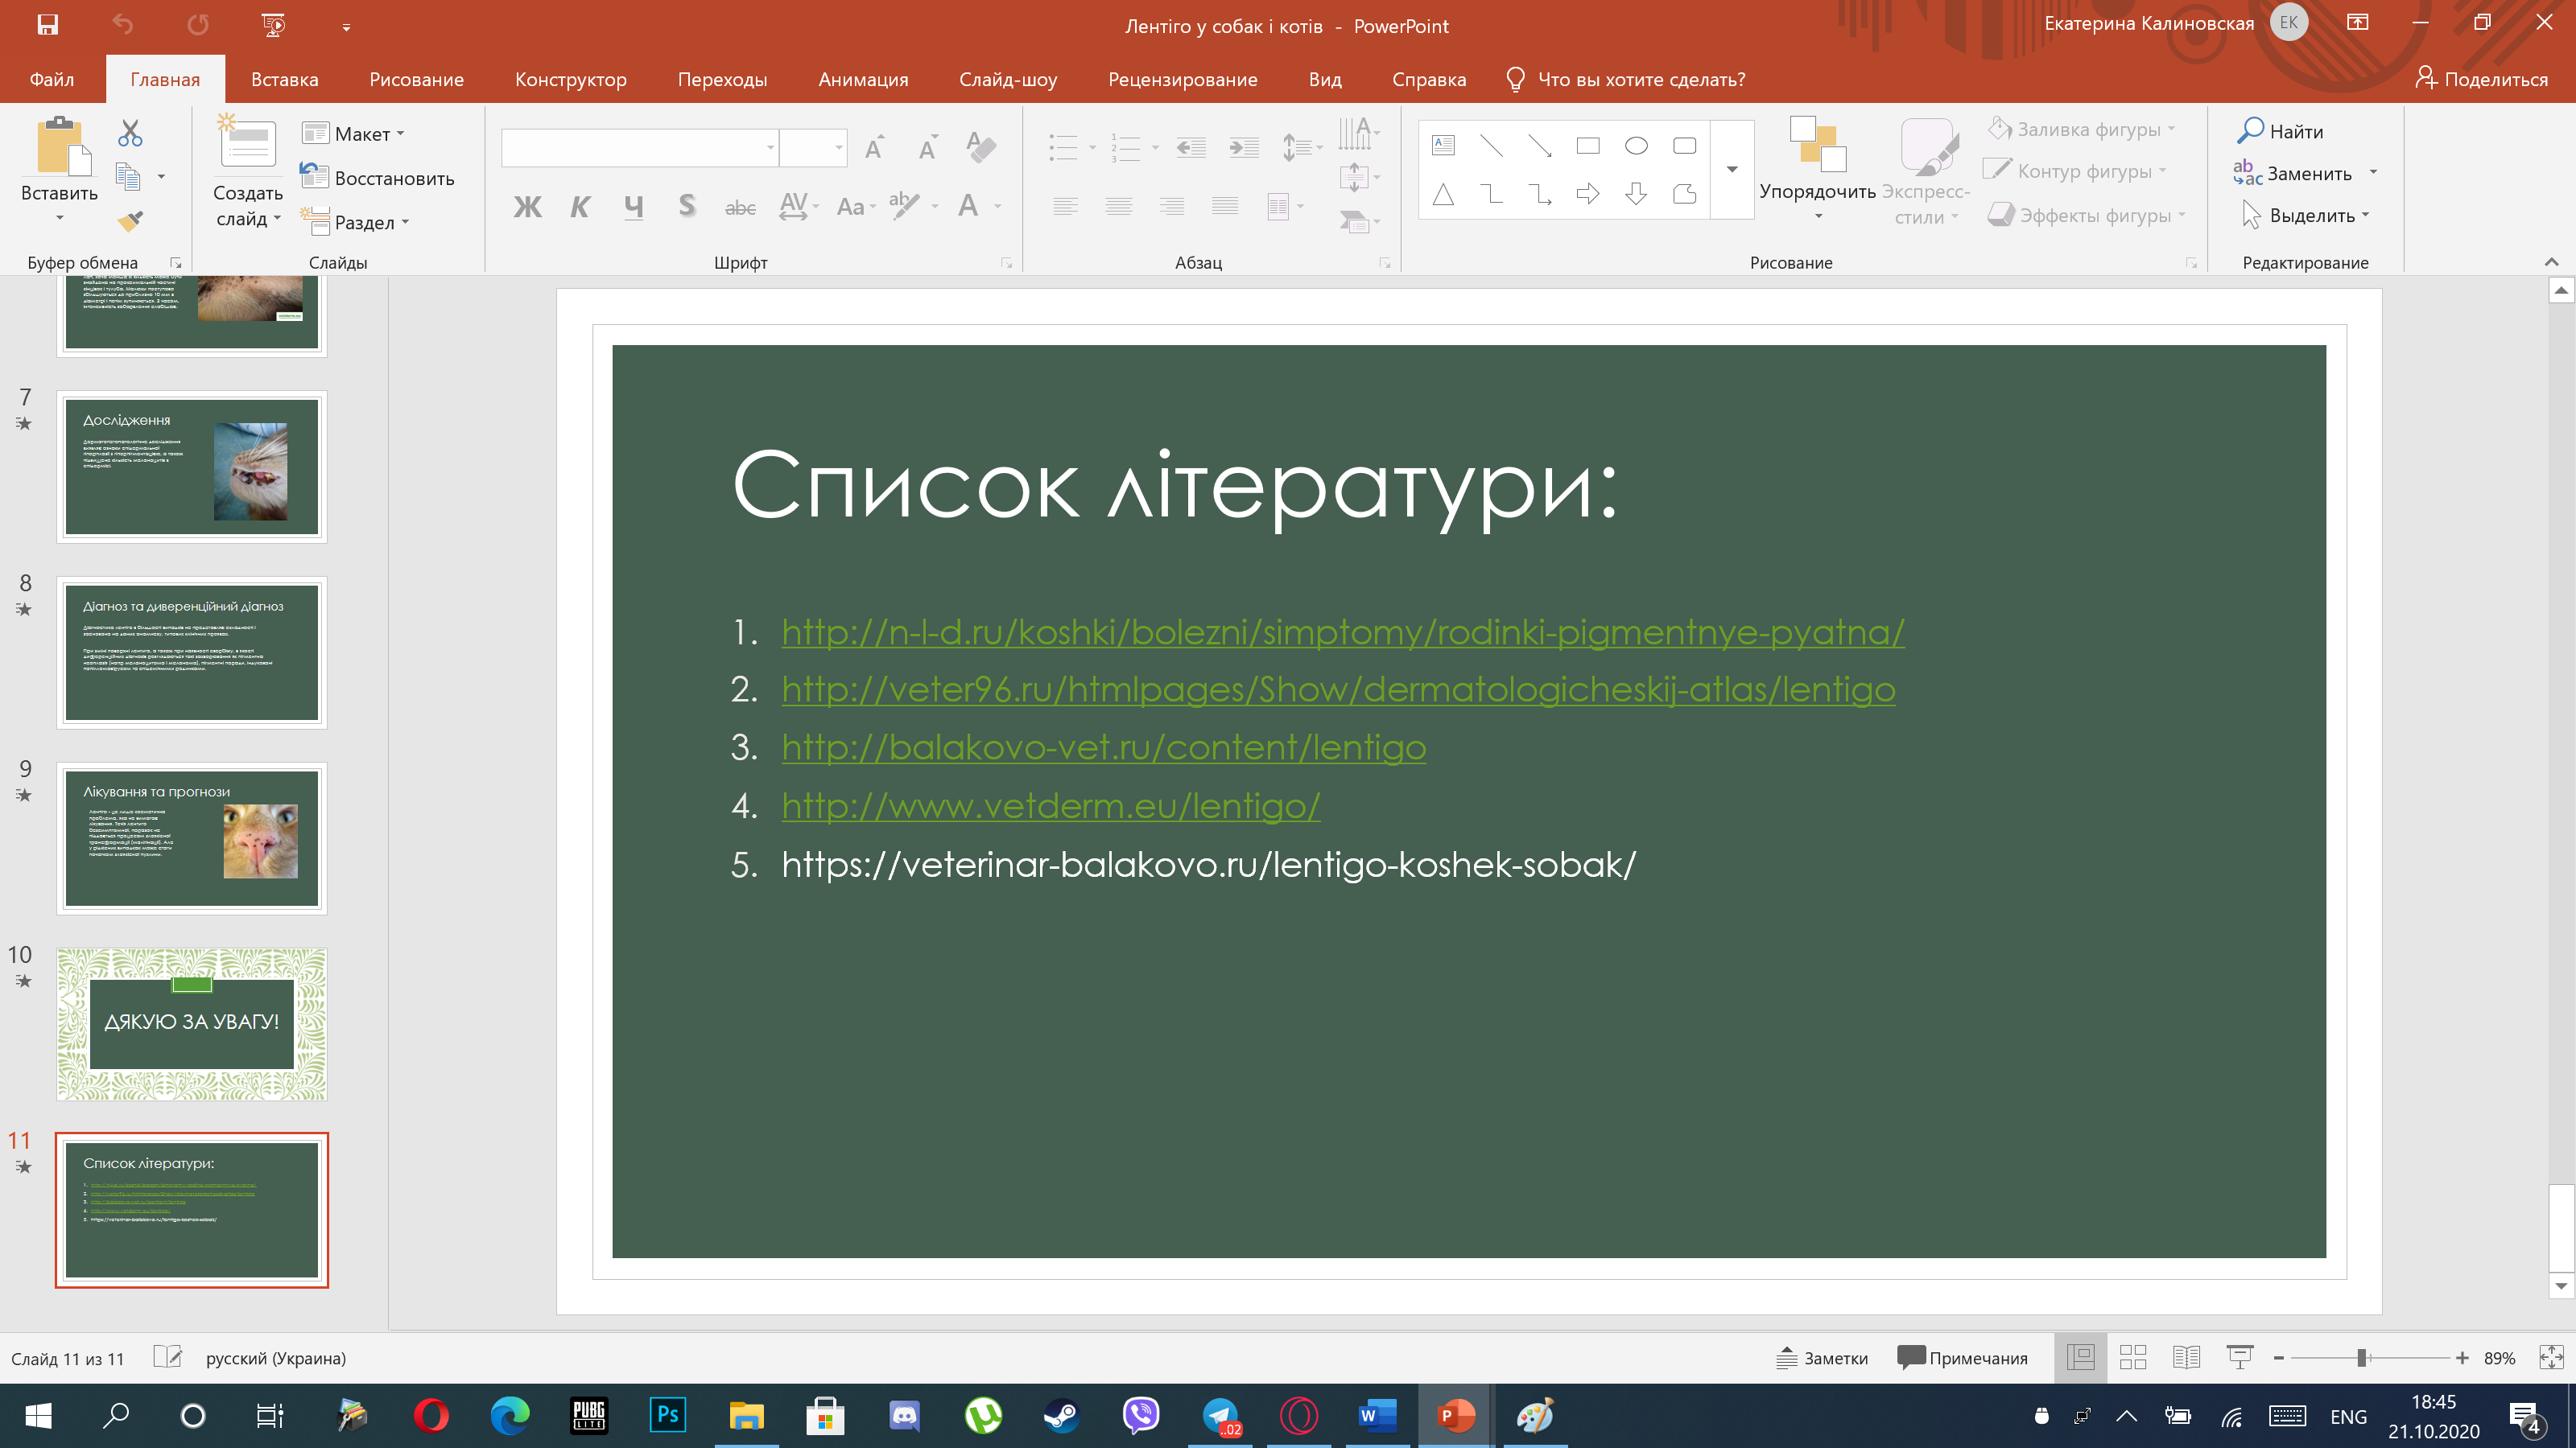Image resolution: width=2576 pixels, height=1448 pixels.
Task: Open the Макет layout dropdown
Action: pos(354,134)
